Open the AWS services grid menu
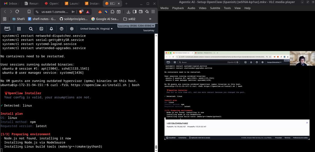315x152 pixels. 19,29
